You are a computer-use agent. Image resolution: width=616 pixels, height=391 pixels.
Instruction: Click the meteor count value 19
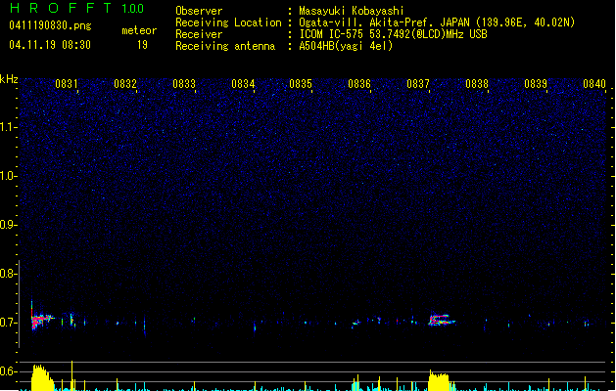[142, 45]
